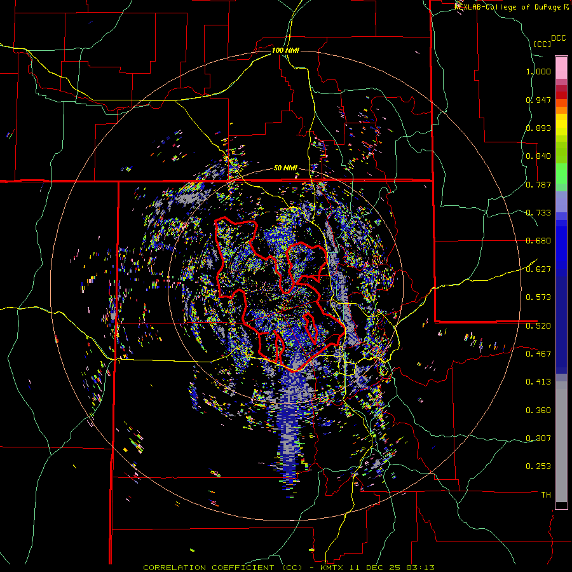Click the 0.360 scale value
The height and width of the screenshot is (572, 572).
[538, 410]
